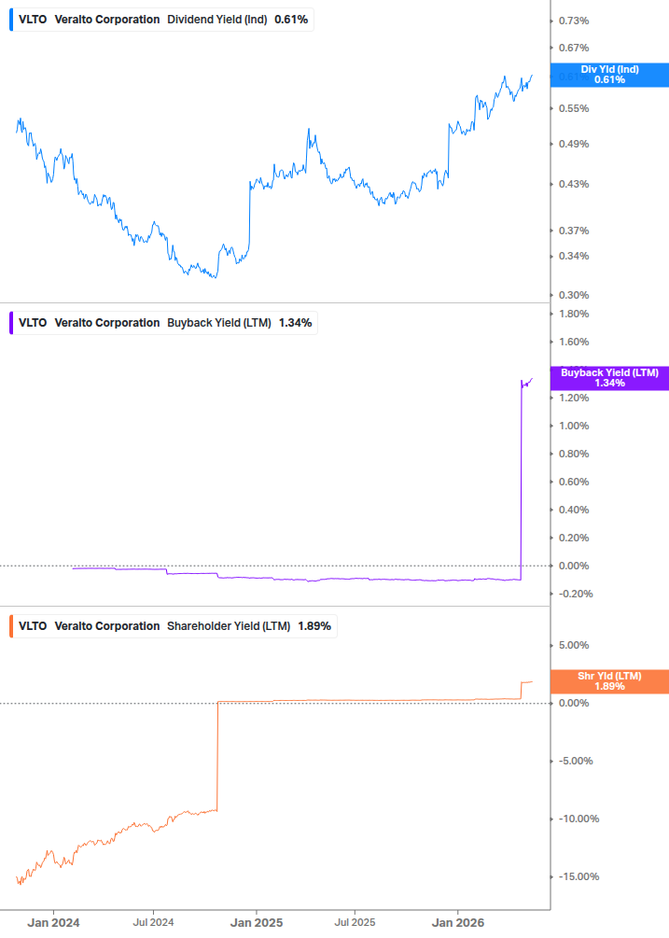This screenshot has width=669, height=938.
Task: Click the 'Jan 2024' date label
Action: (x=53, y=923)
